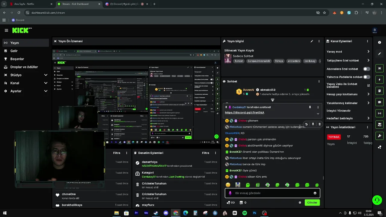Expand the Ayarlar sidebar section
386x217 pixels.
(46, 91)
